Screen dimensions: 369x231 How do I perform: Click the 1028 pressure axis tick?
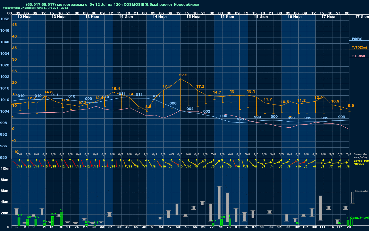click(5, 65)
